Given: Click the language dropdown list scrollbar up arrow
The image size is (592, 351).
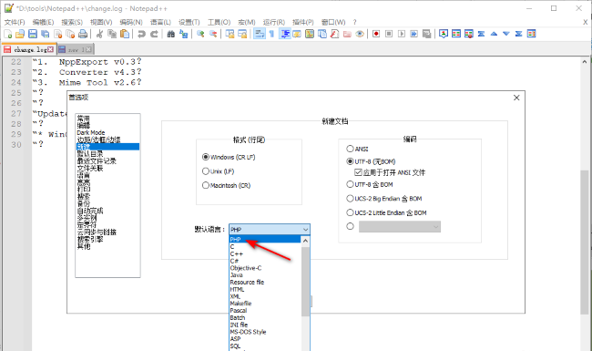Looking at the screenshot, I should (306, 241).
